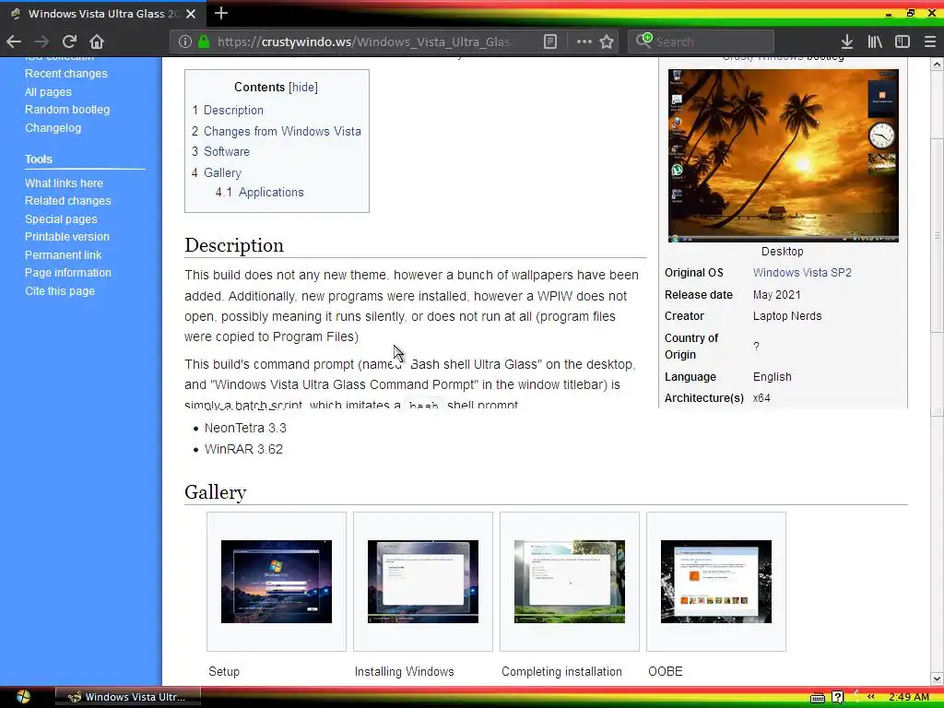Image resolution: width=944 pixels, height=708 pixels.
Task: Open the Completing installation thumbnail
Action: pos(570,582)
